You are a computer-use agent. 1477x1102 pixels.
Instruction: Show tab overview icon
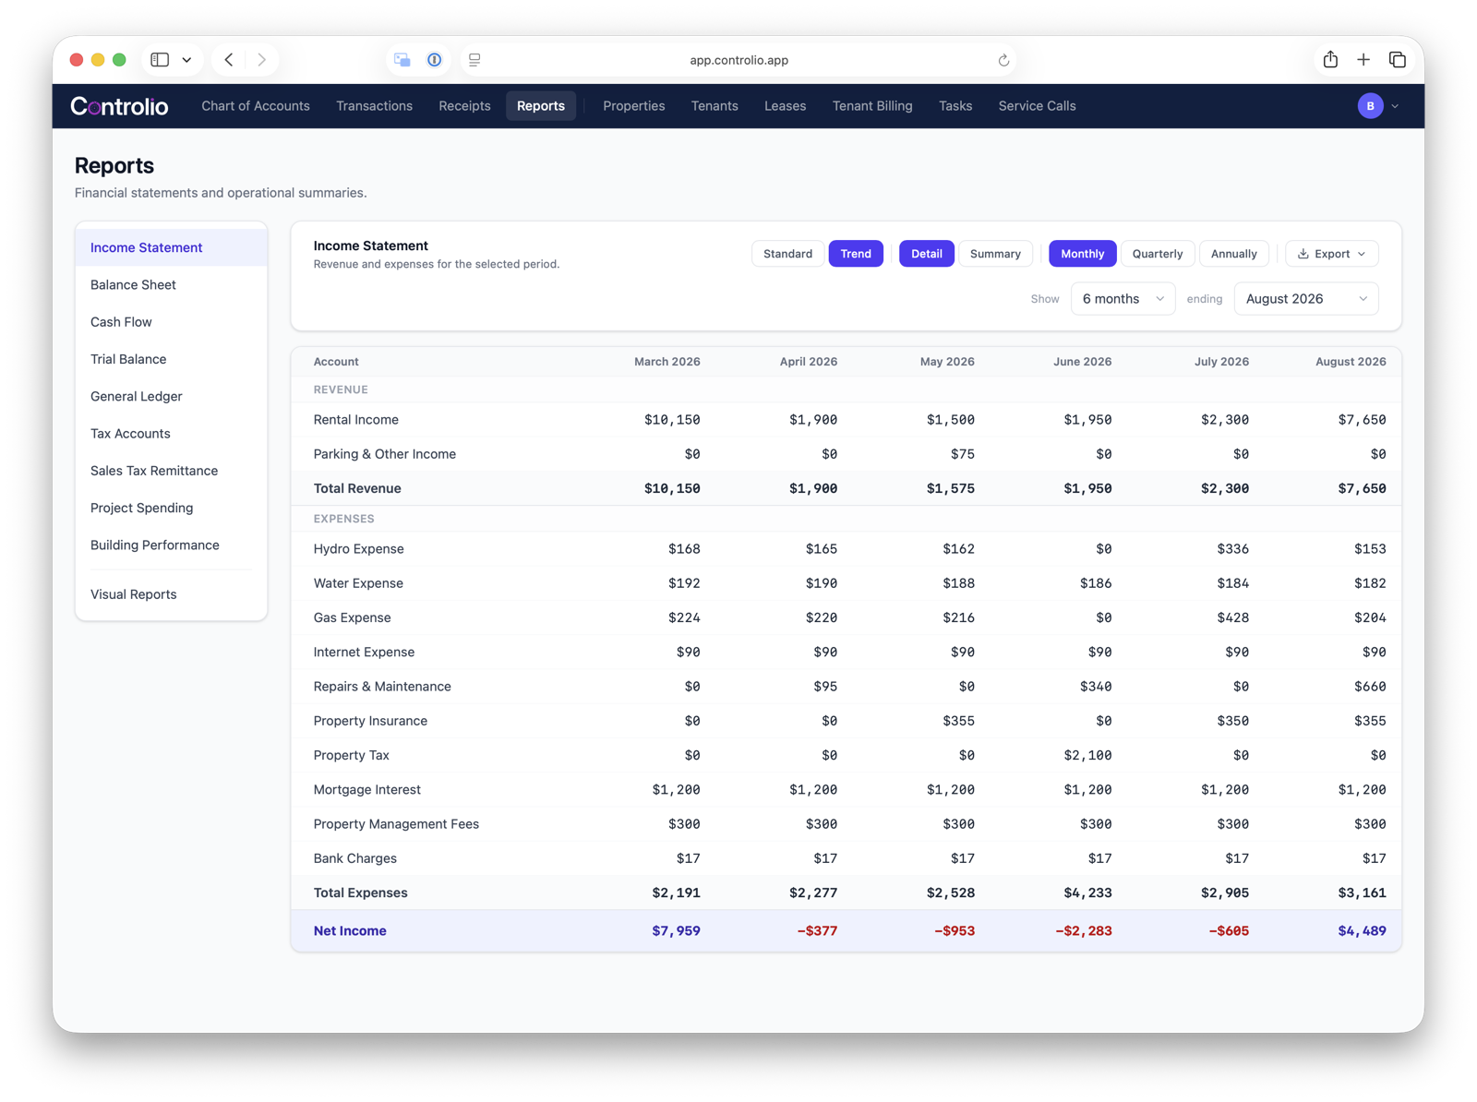(x=1398, y=60)
